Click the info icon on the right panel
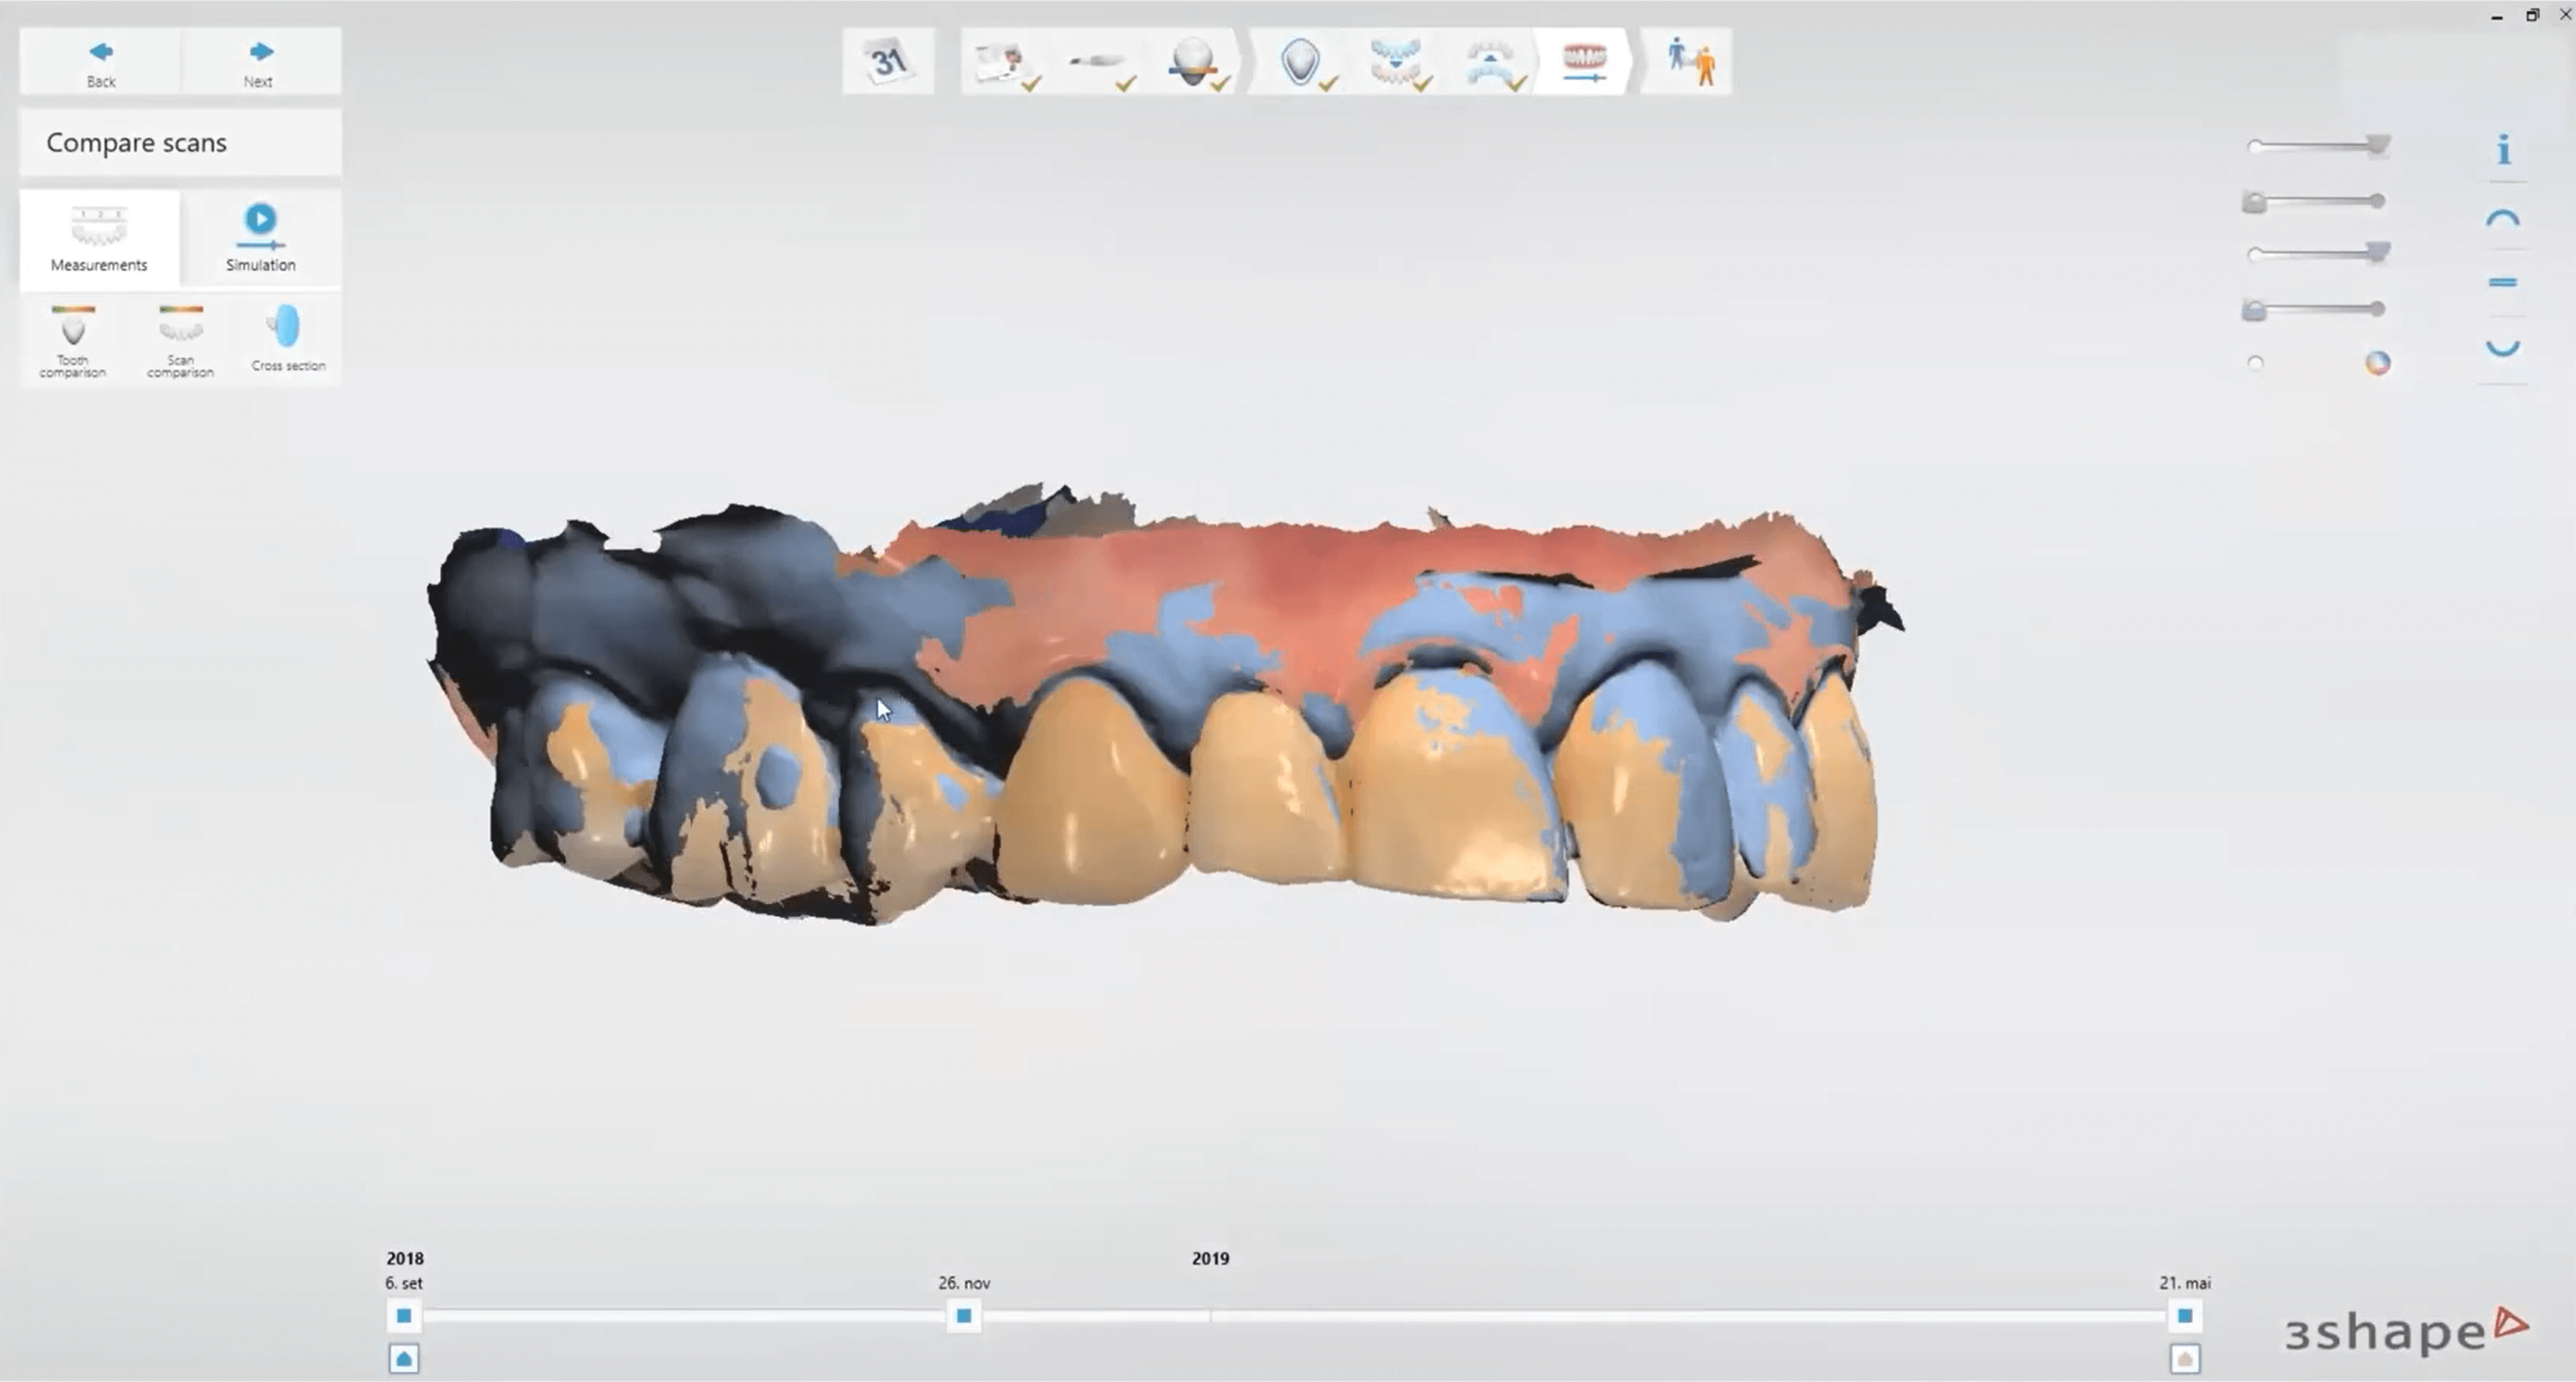The image size is (2576, 1382). click(2504, 150)
